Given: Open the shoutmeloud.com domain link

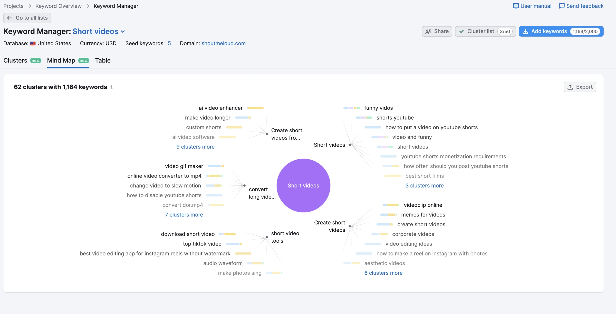Looking at the screenshot, I should coord(224,43).
